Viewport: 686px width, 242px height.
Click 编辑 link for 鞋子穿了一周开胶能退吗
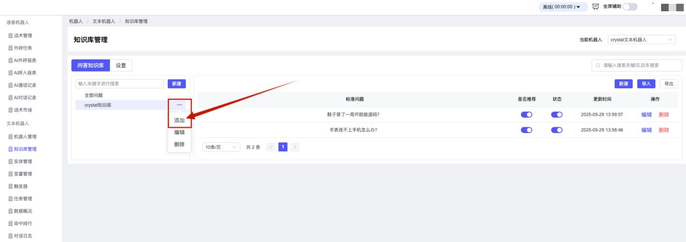tap(646, 114)
